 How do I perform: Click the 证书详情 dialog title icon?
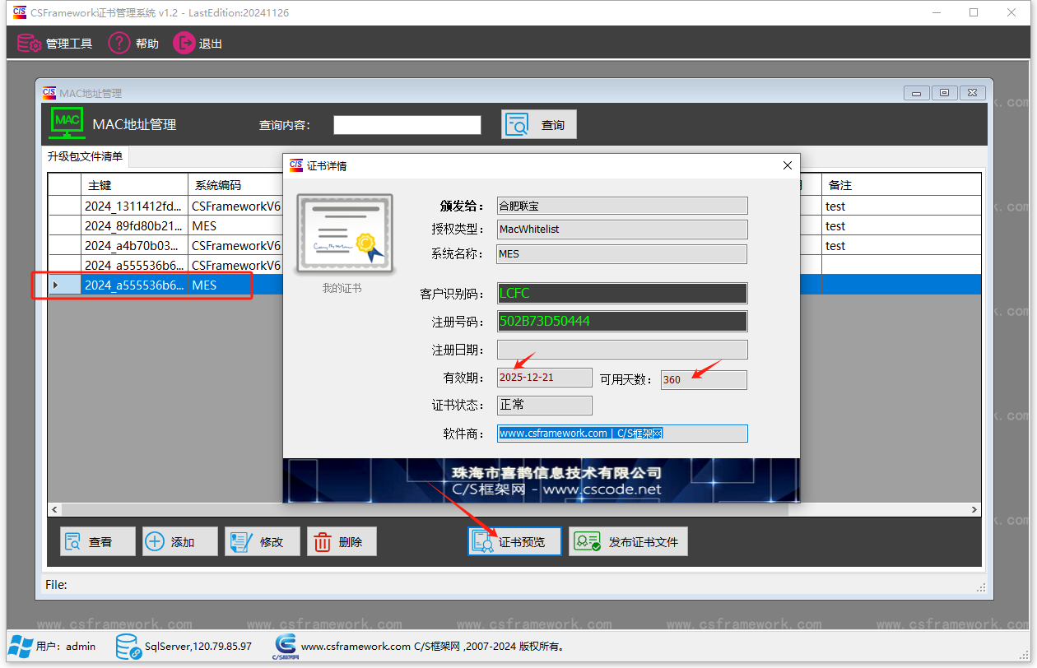coord(296,165)
